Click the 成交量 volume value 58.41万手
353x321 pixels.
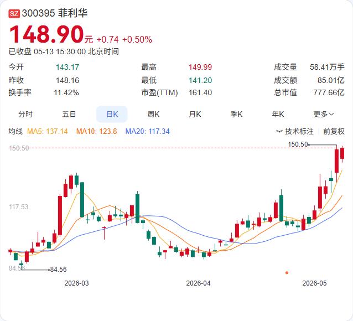[327, 67]
